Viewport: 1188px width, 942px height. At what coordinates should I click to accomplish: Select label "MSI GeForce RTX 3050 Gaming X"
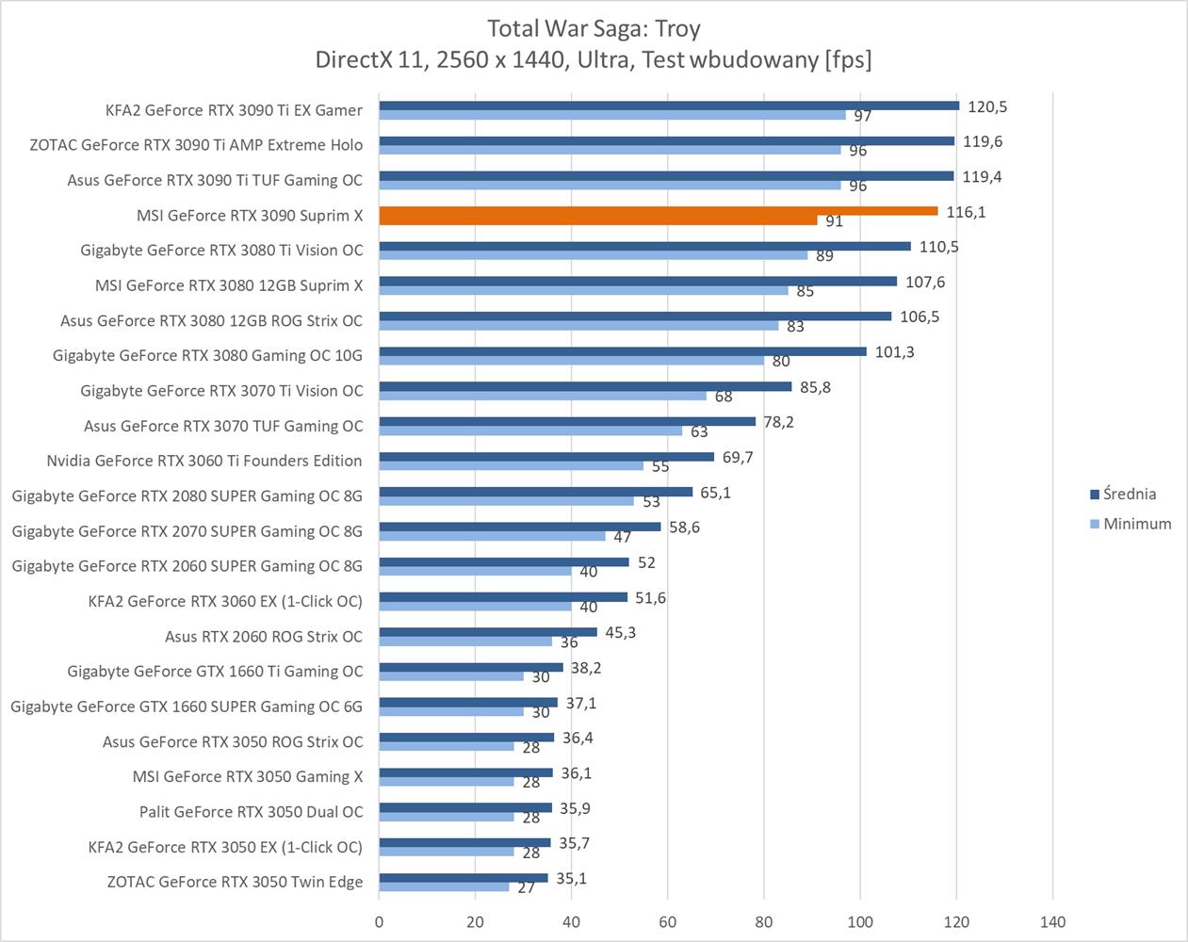tap(248, 776)
